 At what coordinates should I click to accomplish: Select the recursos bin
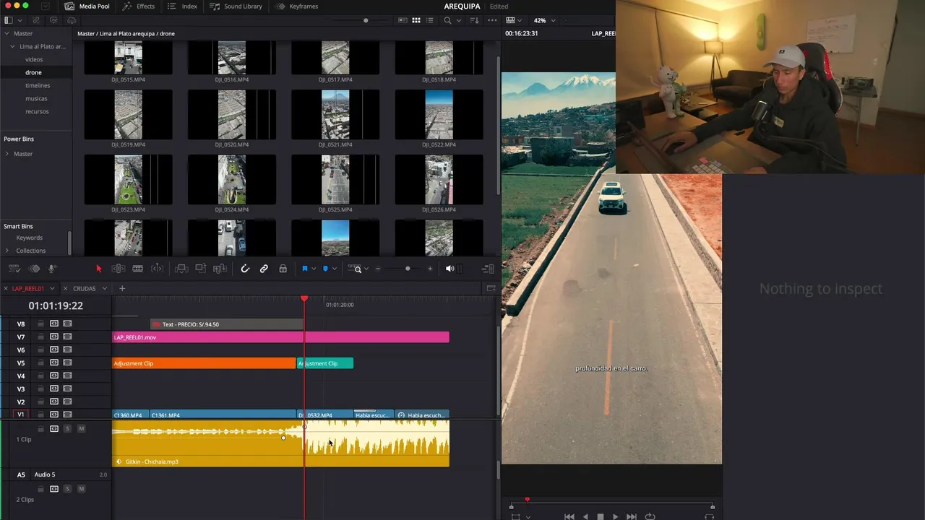click(37, 111)
